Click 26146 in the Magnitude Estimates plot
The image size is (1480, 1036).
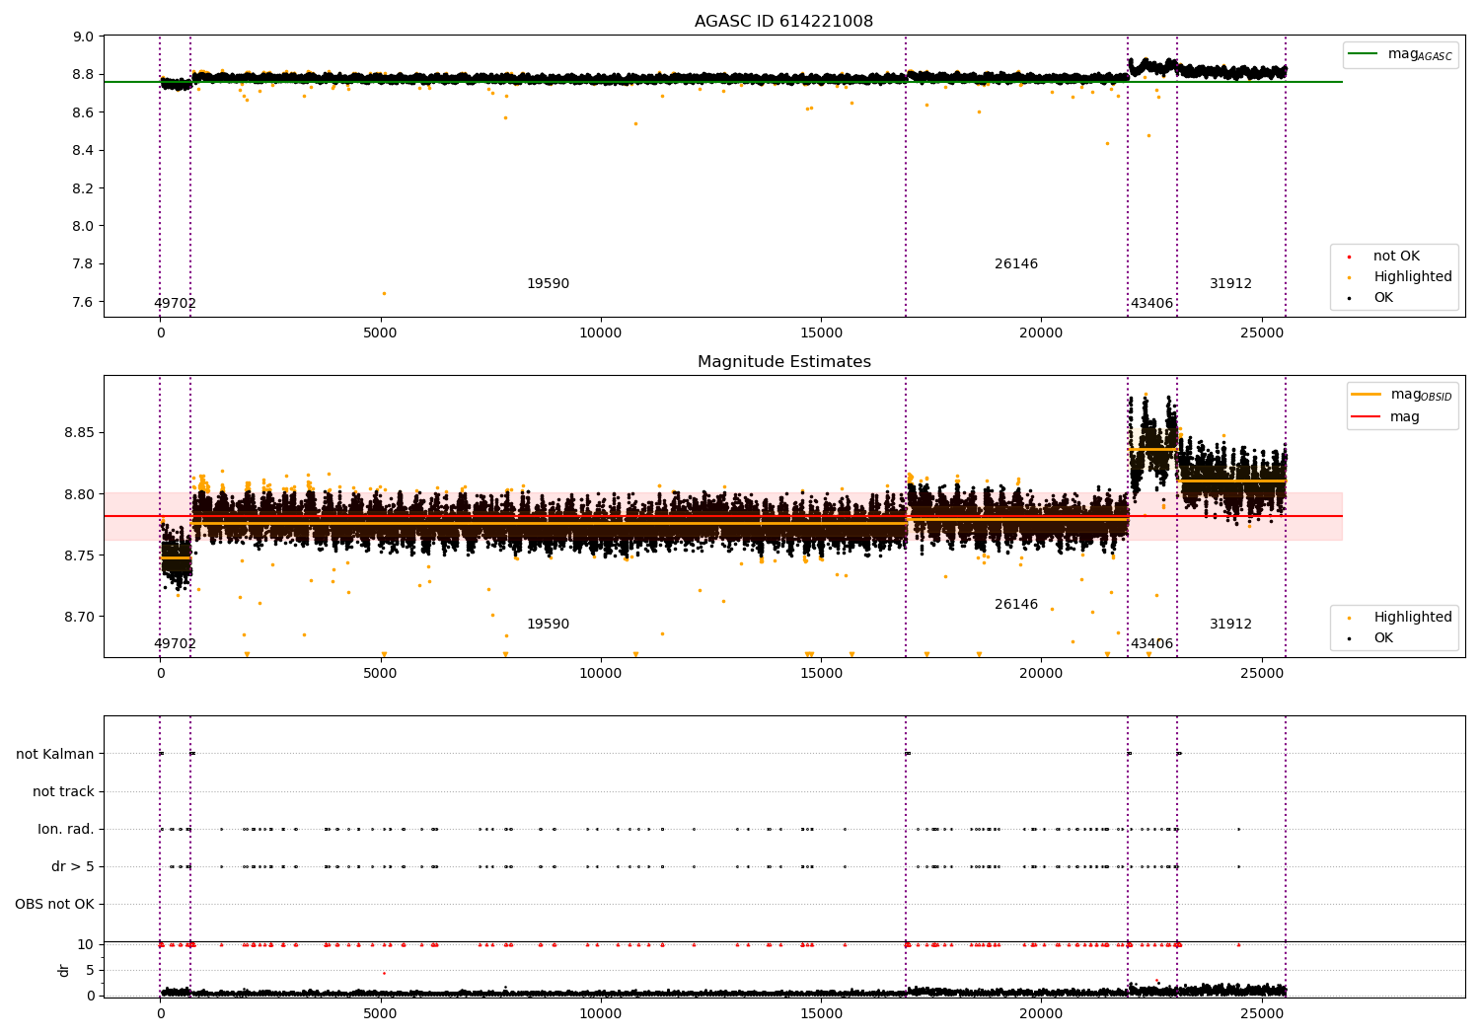[x=1016, y=605]
